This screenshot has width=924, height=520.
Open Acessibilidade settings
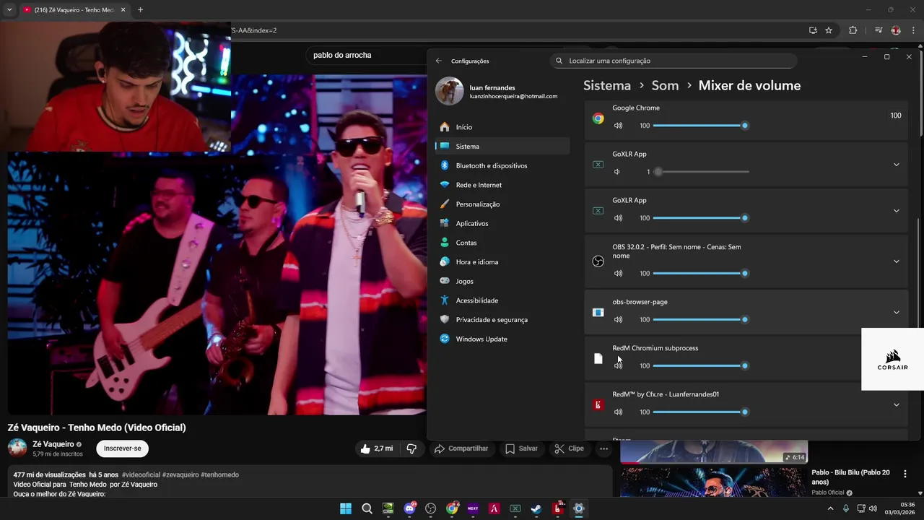tap(502, 300)
